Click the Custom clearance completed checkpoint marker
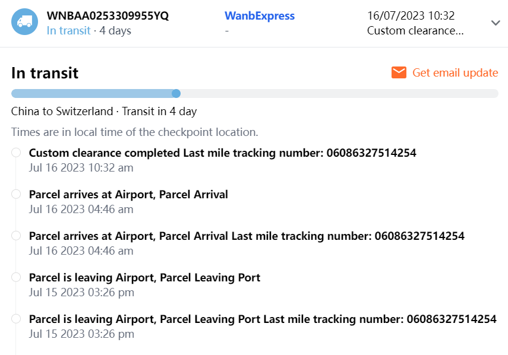This screenshot has height=355, width=508. coord(16,153)
